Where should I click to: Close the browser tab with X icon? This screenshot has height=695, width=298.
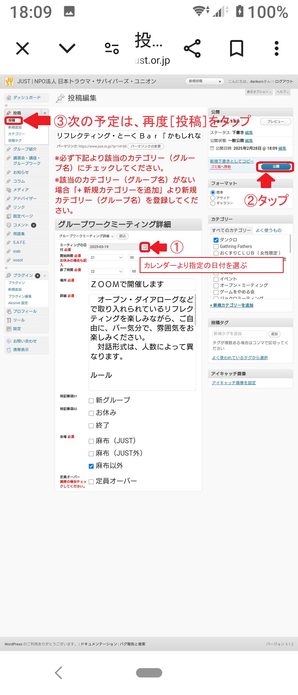point(23,49)
